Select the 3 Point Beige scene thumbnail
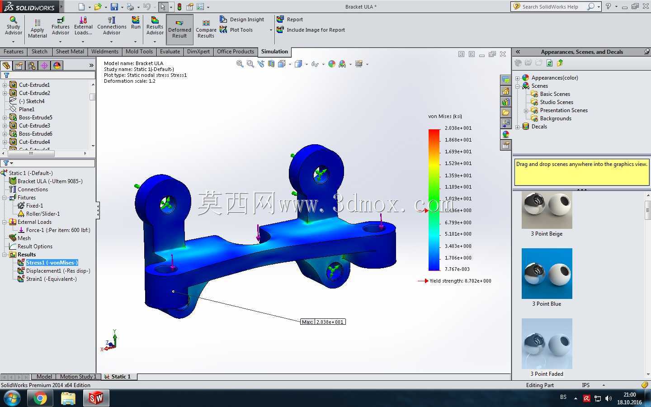Screen dimensions: 651x407 [x=547, y=210]
